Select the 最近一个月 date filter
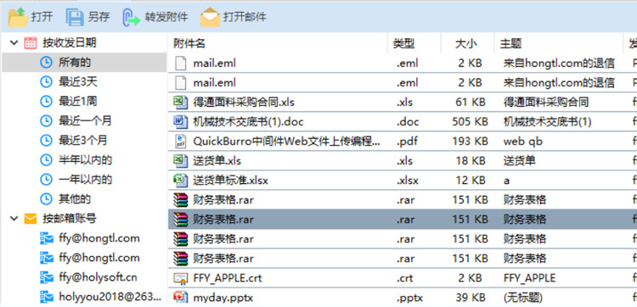 (x=85, y=121)
